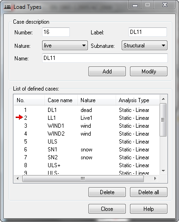Minimize the Load Types window
The width and height of the screenshot is (179, 222).
point(135,6)
